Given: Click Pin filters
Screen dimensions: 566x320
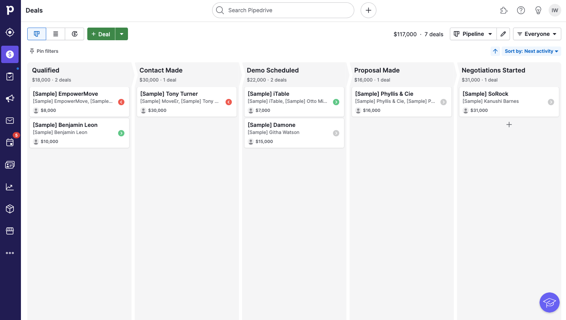Looking at the screenshot, I should point(44,51).
